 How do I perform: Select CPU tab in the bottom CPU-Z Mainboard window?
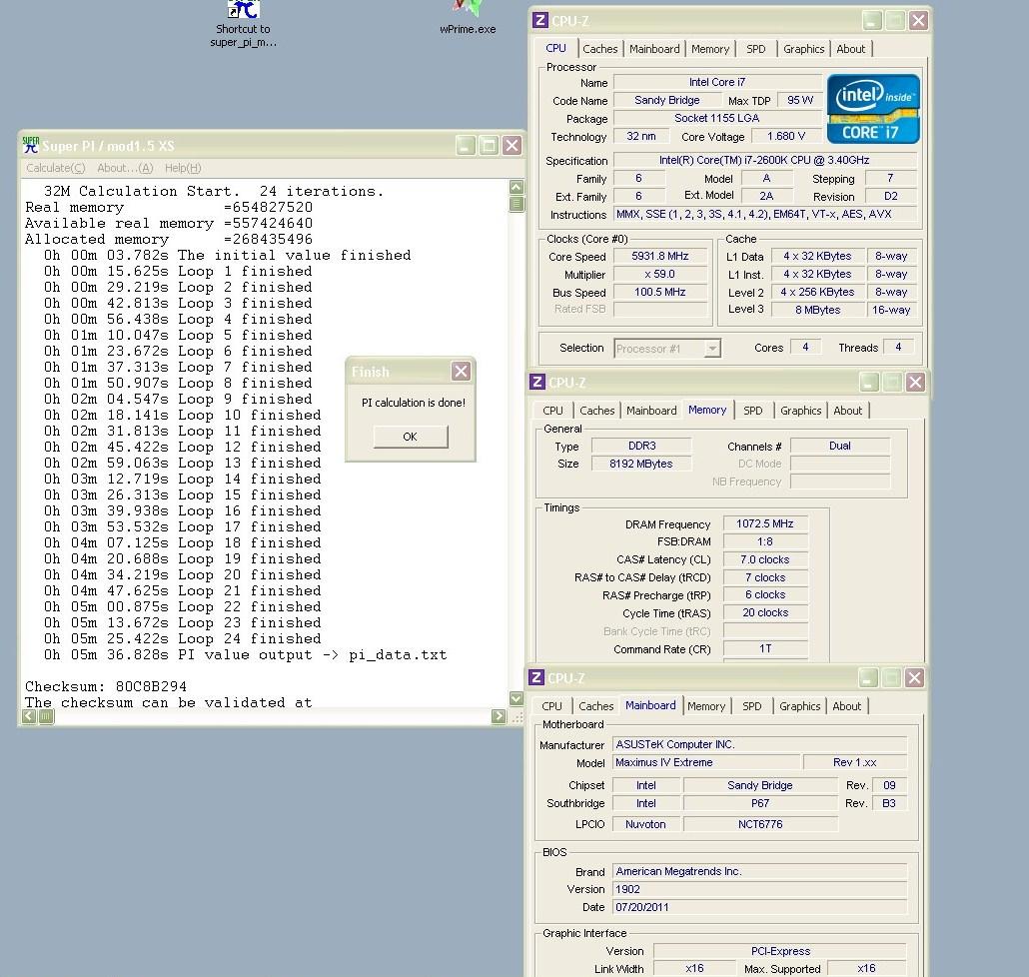click(x=551, y=706)
